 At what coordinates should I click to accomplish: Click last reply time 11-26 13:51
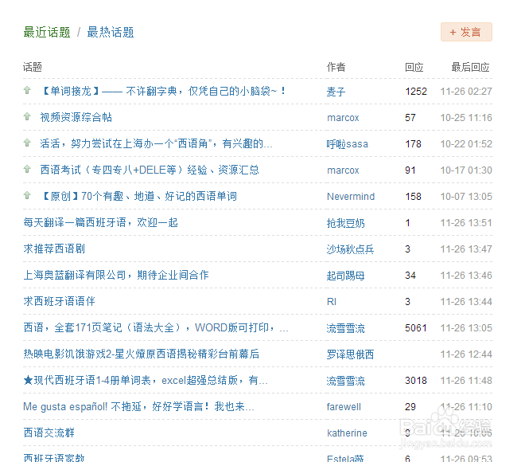tap(466, 223)
